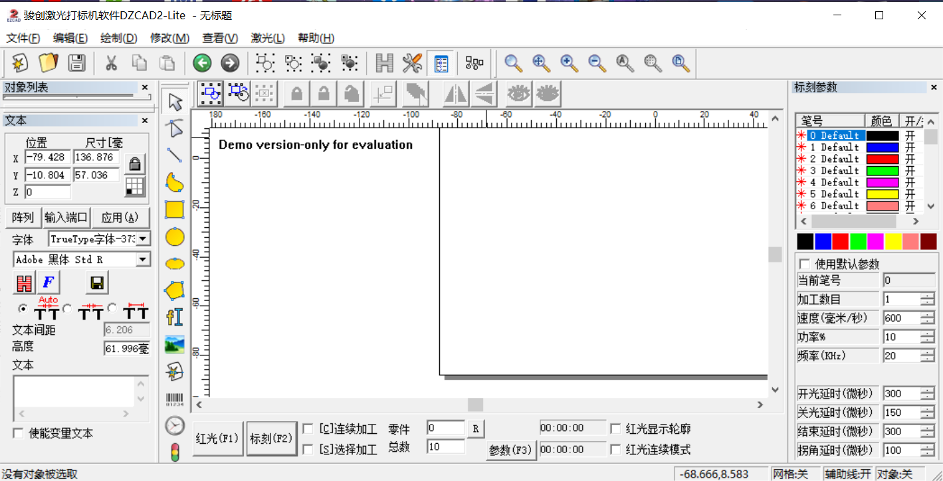Image resolution: width=943 pixels, height=481 pixels.
Task: Adjust 关光延时 spinner arrows
Action: (x=928, y=413)
